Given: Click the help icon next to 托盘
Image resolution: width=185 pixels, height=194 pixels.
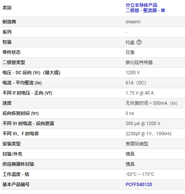Looking at the screenshot, I should point(139,42).
